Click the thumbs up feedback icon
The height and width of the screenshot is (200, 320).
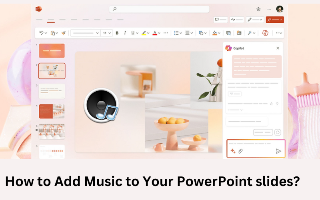(x=271, y=104)
